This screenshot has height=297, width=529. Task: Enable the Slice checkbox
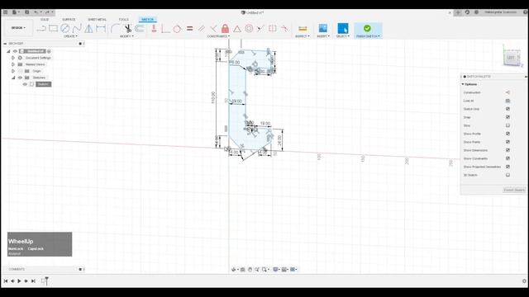pyautogui.click(x=508, y=125)
